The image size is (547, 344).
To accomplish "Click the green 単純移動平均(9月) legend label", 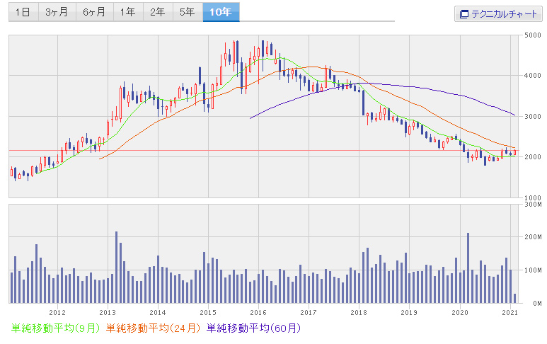I will click(x=56, y=328).
